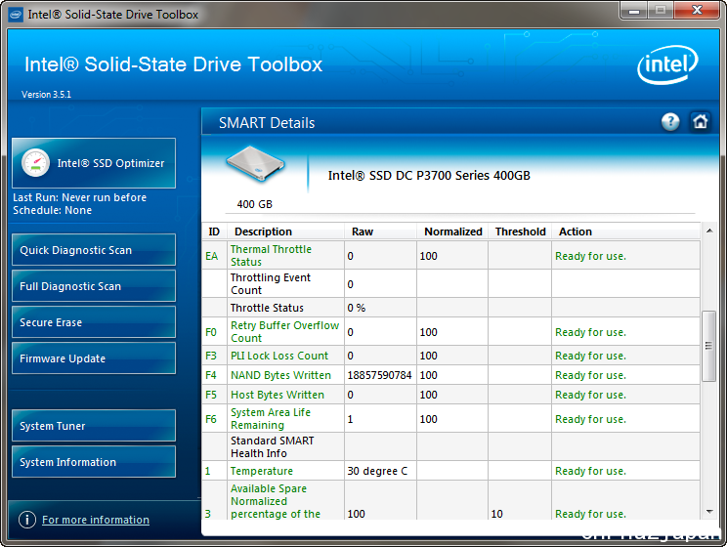This screenshot has height=547, width=727.
Task: Click the 400 GB drive thumbnail
Action: 255,163
